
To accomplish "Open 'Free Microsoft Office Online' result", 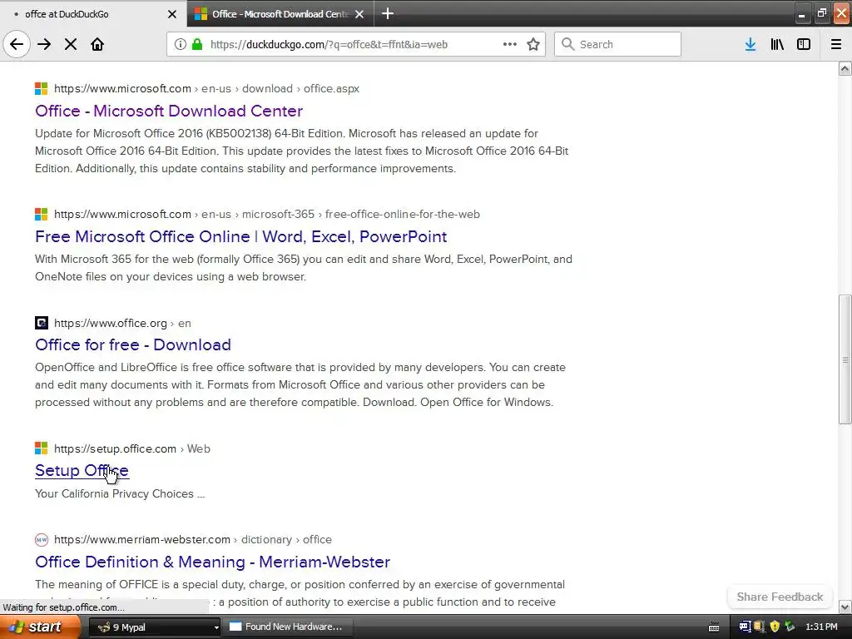I will pos(240,236).
